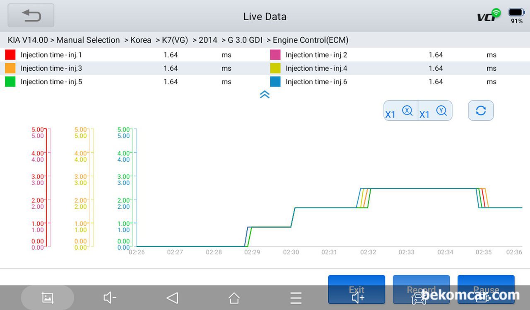530x310 pixels.
Task: Open the screenshot gallery icon
Action: pyautogui.click(x=48, y=298)
